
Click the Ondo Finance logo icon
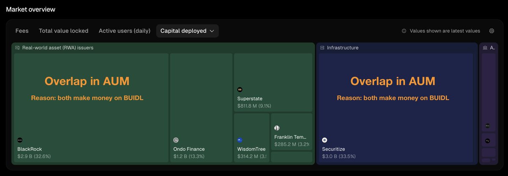coord(176,140)
